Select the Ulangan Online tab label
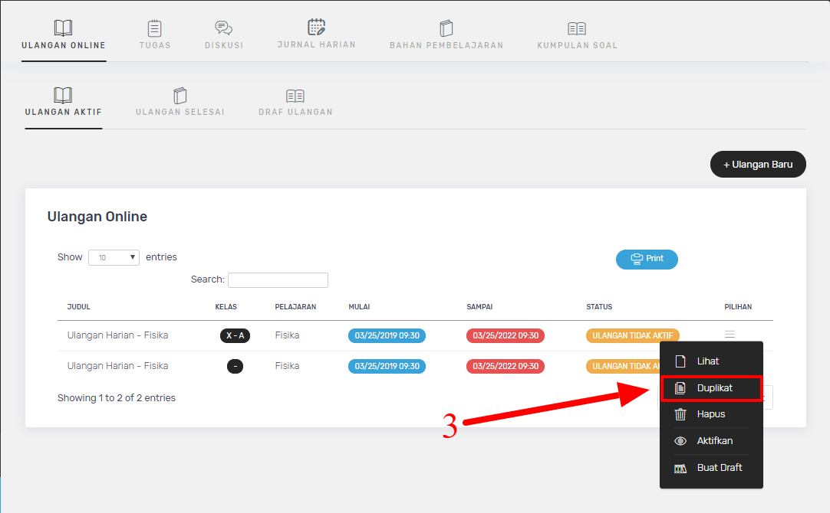830x513 pixels. [x=64, y=45]
